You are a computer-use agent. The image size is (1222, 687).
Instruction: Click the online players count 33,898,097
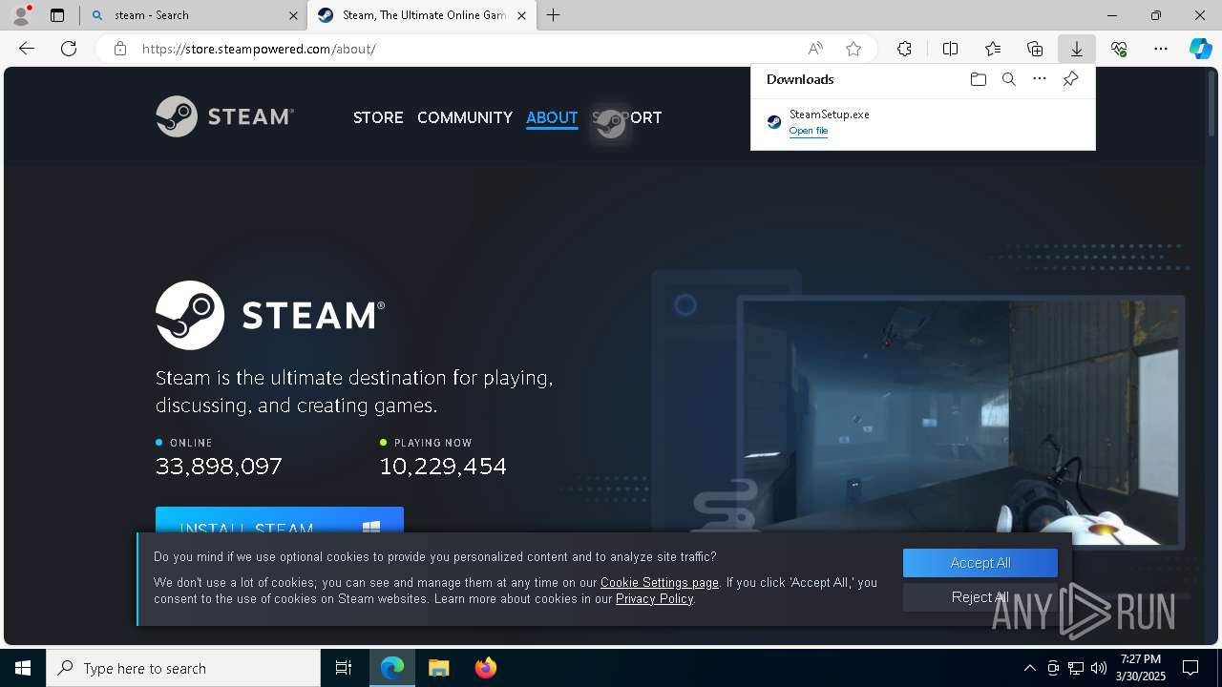pos(219,466)
